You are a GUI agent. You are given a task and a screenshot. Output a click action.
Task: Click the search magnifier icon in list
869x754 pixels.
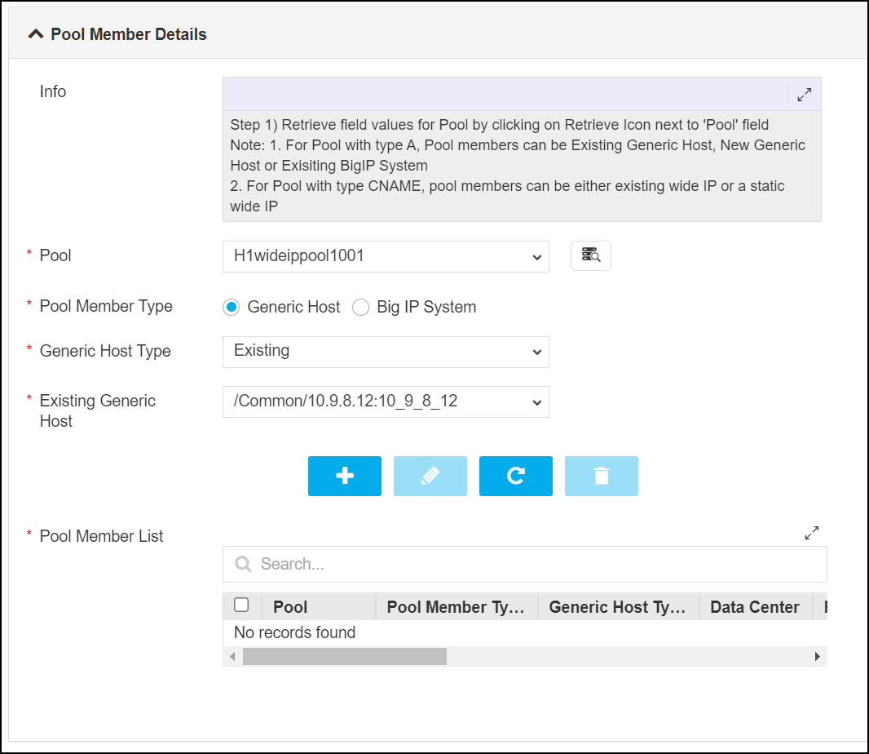(x=243, y=564)
